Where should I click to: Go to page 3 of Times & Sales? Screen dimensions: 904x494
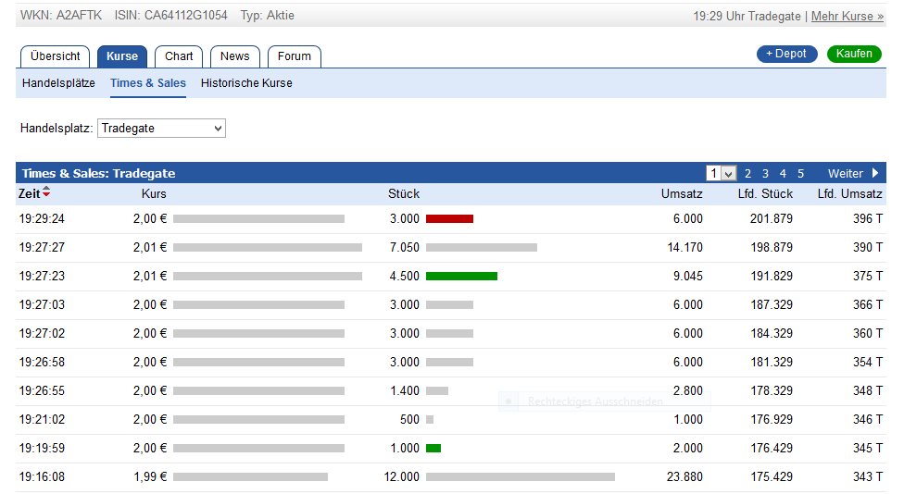[765, 173]
